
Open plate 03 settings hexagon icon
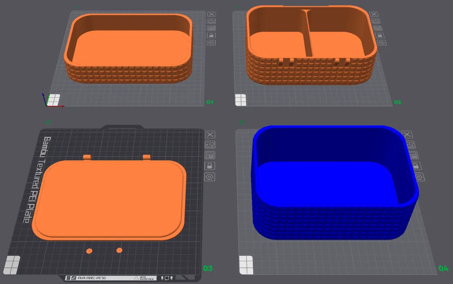210,176
